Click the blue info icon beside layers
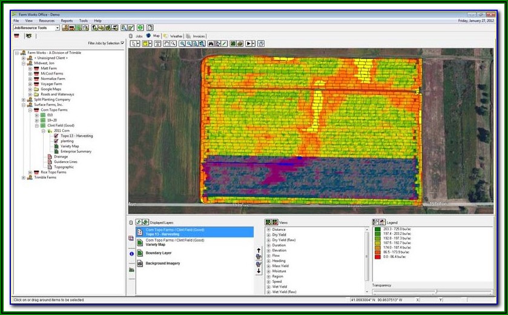 point(131,254)
